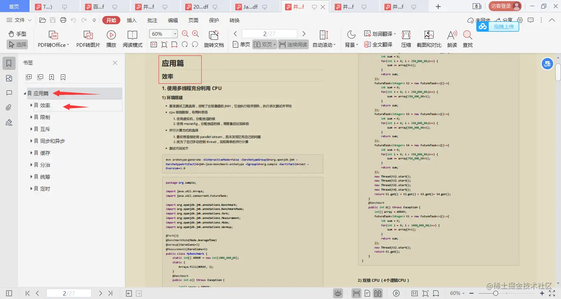The height and width of the screenshot is (299, 561).
Task: Open the 文件 menu
Action: (19, 20)
